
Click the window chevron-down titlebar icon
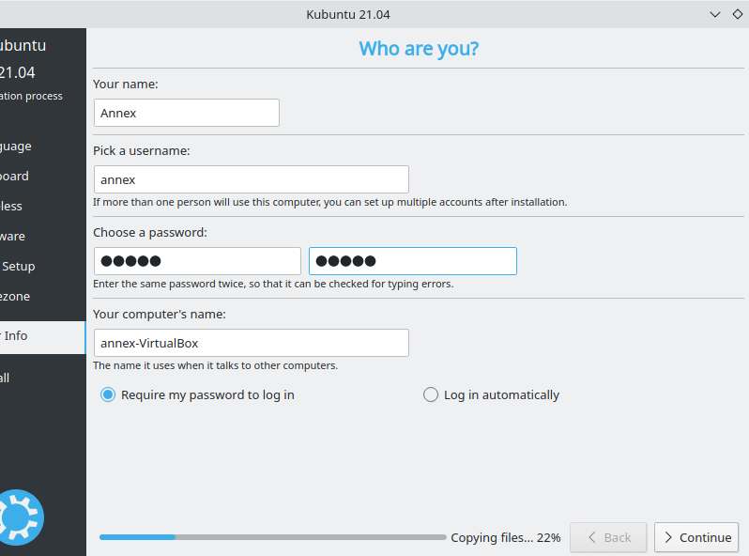pyautogui.click(x=715, y=14)
